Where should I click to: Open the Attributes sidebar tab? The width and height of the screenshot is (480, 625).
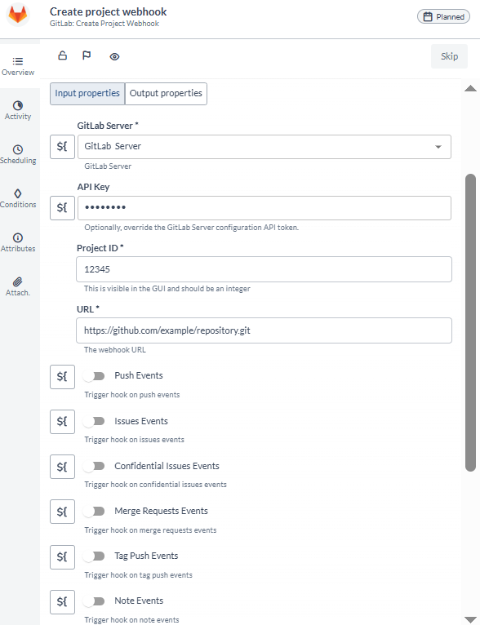pos(18,242)
